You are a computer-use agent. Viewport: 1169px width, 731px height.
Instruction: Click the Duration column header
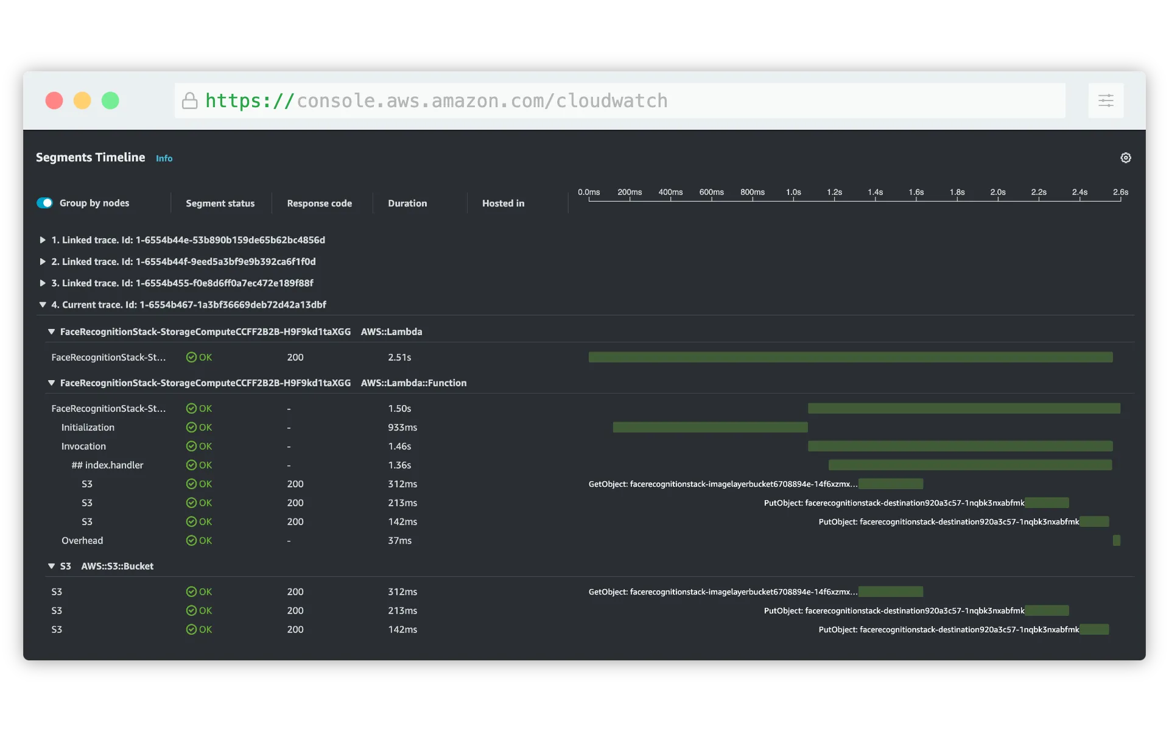tap(407, 203)
